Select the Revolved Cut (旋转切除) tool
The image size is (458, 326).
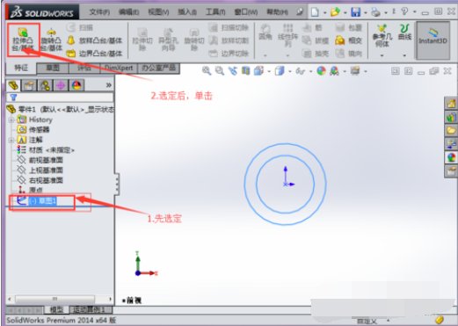(x=194, y=40)
